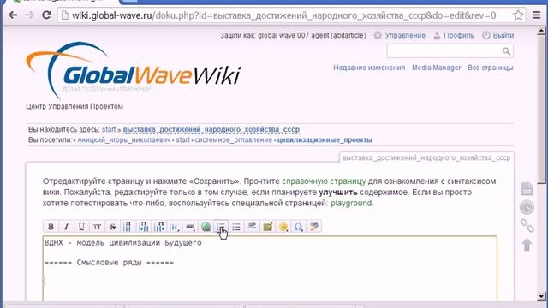Viewport: 548px width, 308px height.
Task: Open the playground page link
Action: pos(351,204)
